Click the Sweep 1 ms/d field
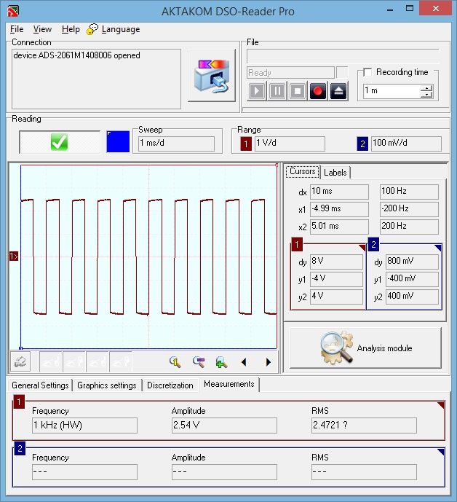457x502 pixels. [176, 144]
